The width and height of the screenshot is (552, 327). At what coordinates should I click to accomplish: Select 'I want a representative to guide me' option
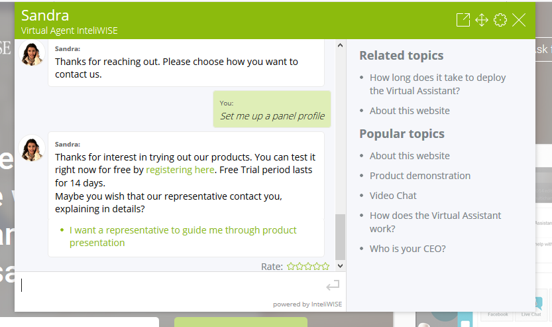pos(183,236)
